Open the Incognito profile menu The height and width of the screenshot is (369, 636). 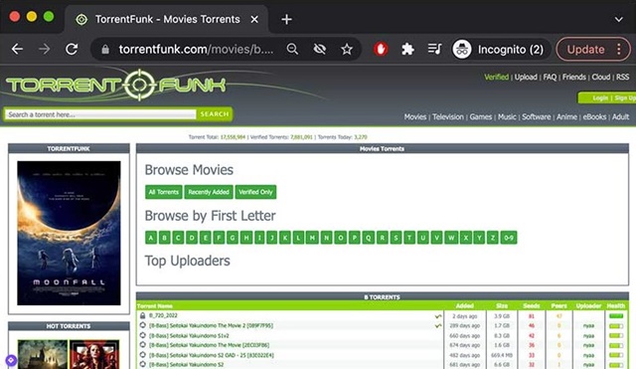click(499, 50)
